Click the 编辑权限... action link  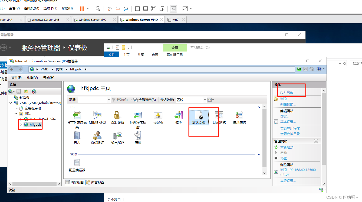click(x=288, y=104)
